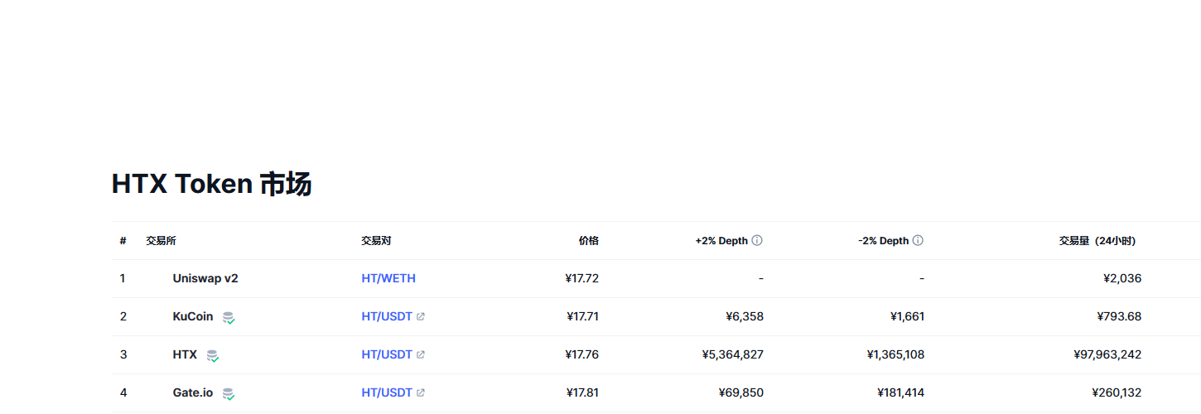Click the info icon next to -2% Depth
The image size is (1201, 414).
pos(918,241)
